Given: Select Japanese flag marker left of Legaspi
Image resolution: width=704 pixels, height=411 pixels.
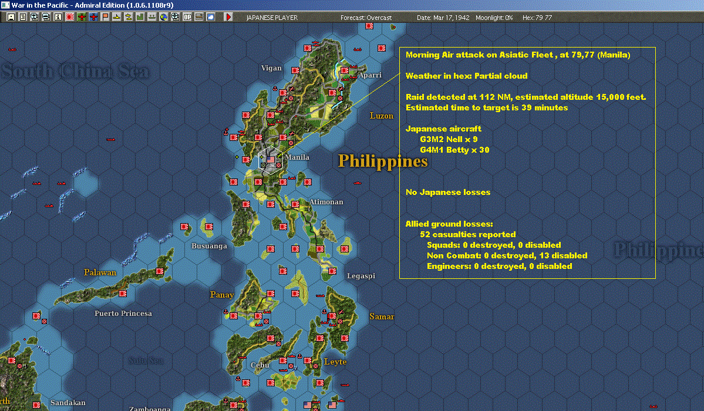Looking at the screenshot, I should pos(332,271).
